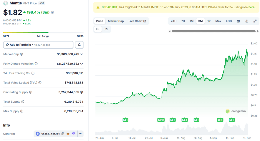Screen dimensions: 260x141
Task: Open info icon next to 3,252,944,055
Action: pyautogui.click(x=82, y=92)
